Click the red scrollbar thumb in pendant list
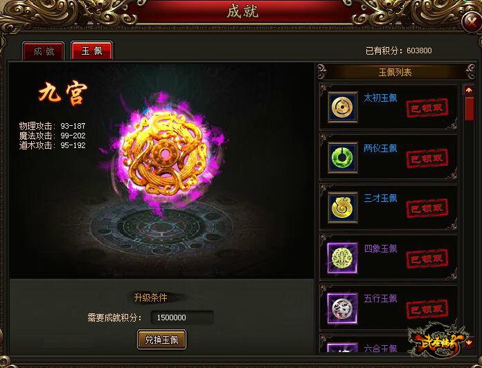 pos(469,109)
